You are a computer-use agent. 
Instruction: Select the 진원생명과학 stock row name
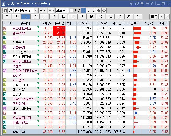22,57
